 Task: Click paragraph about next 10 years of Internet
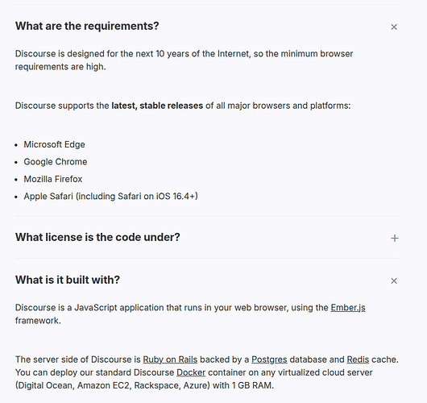point(184,60)
